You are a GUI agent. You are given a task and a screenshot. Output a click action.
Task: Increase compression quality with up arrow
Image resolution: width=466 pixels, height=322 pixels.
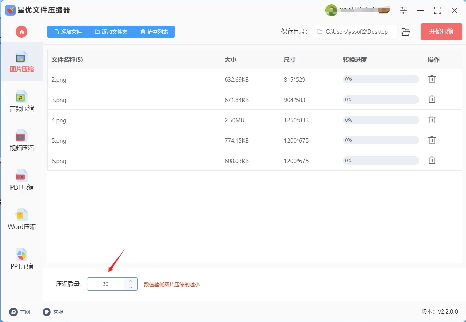pos(131,281)
